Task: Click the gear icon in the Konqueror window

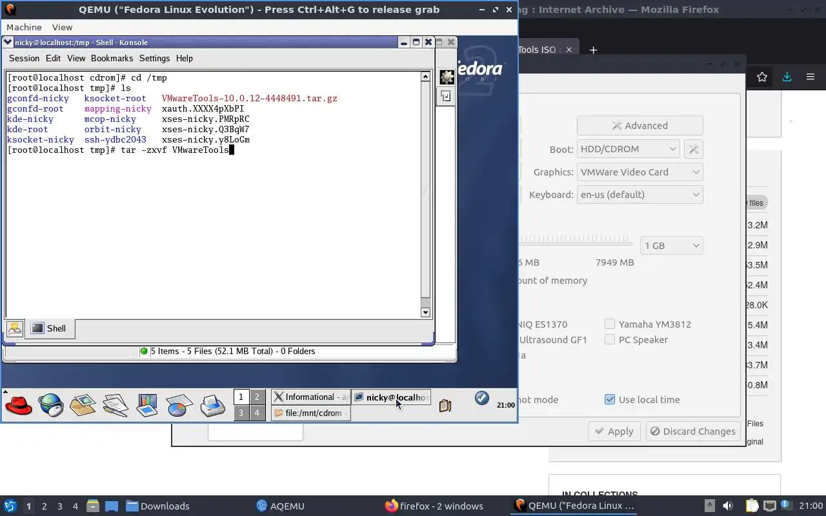Action: tap(447, 77)
